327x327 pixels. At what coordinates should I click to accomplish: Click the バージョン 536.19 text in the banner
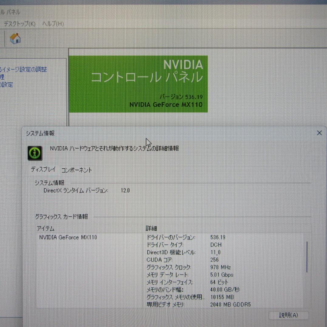point(182,97)
